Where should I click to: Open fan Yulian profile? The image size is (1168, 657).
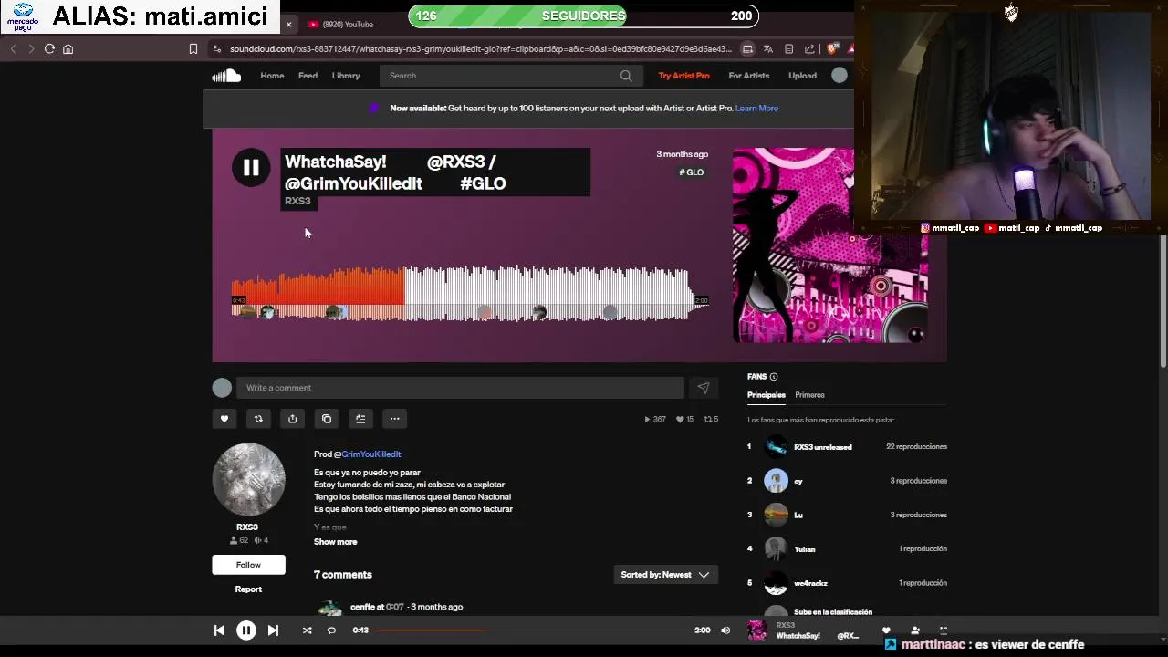[x=804, y=549]
